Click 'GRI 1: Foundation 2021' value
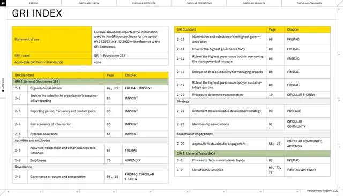The height and width of the screenshot is (196, 343). tap(110, 56)
